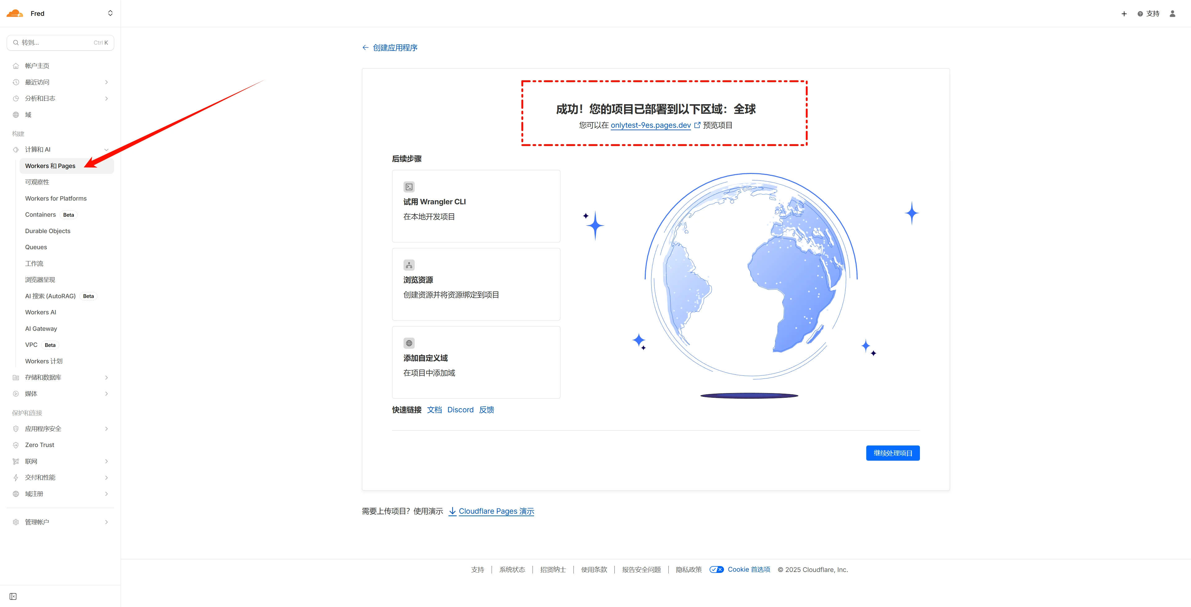This screenshot has width=1191, height=607.
Task: Click the Cloudflare logo icon
Action: click(x=14, y=13)
